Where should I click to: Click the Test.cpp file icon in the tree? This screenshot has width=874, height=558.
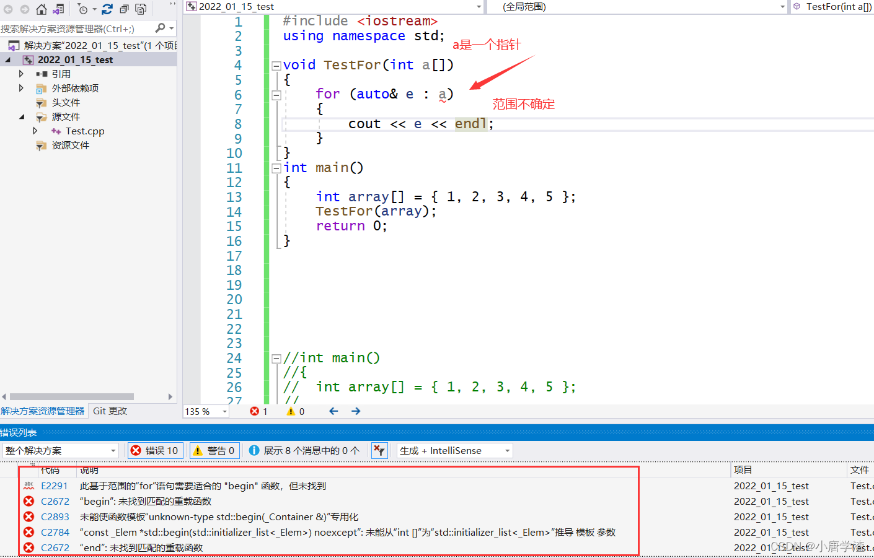point(56,131)
